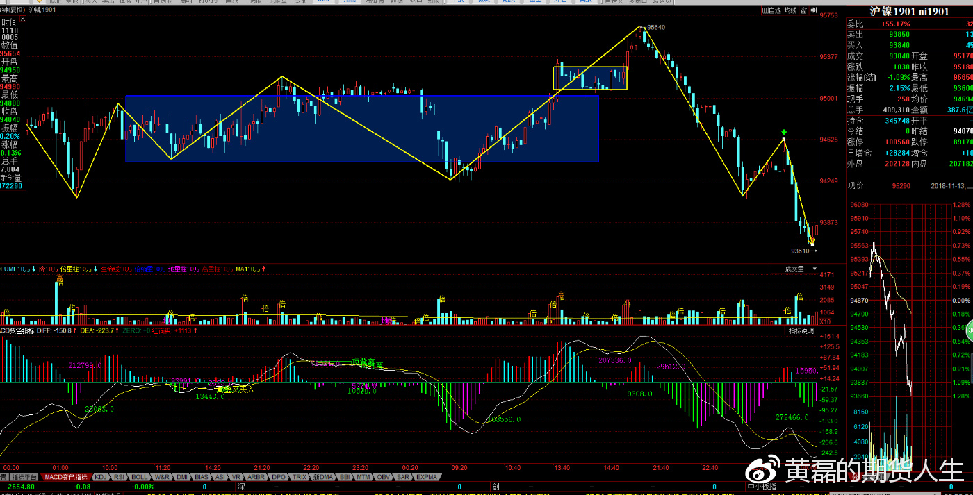Click the 21:20 time axis label
The image size is (973, 495).
tap(263, 468)
